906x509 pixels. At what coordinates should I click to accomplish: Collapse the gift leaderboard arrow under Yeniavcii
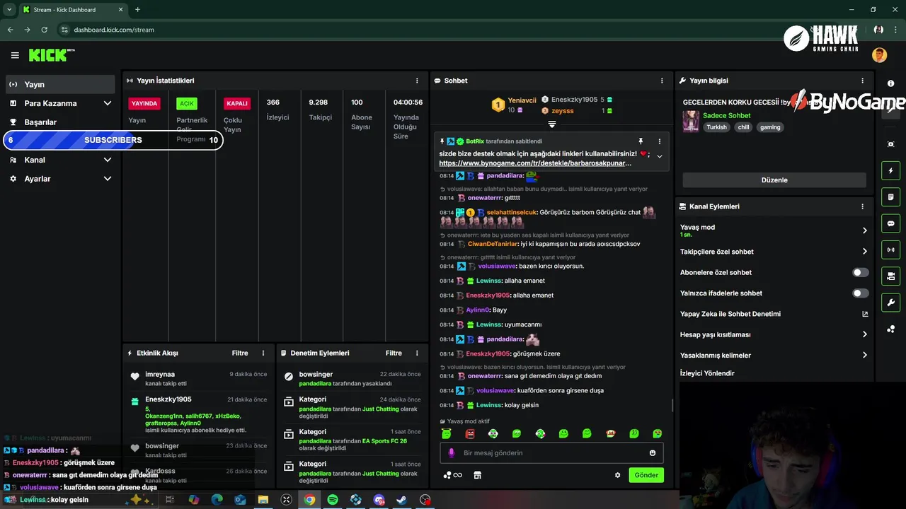(x=552, y=124)
